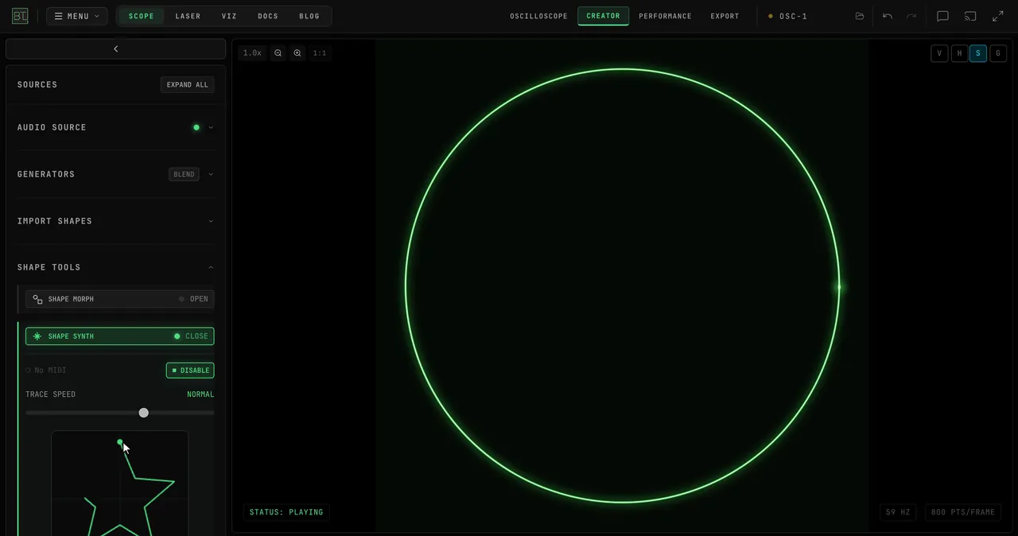The height and width of the screenshot is (536, 1018).
Task: Click the 1.0x zoom level indicator
Action: (252, 53)
